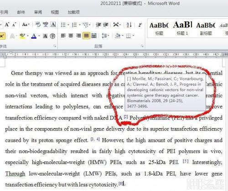The height and width of the screenshot is (191, 228).
Task: Click the first-line indent marker on ruler
Action: (10, 53)
